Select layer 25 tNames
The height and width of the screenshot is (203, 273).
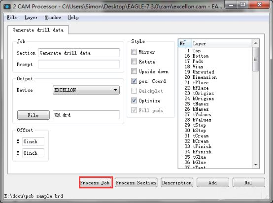pyautogui.click(x=215, y=104)
